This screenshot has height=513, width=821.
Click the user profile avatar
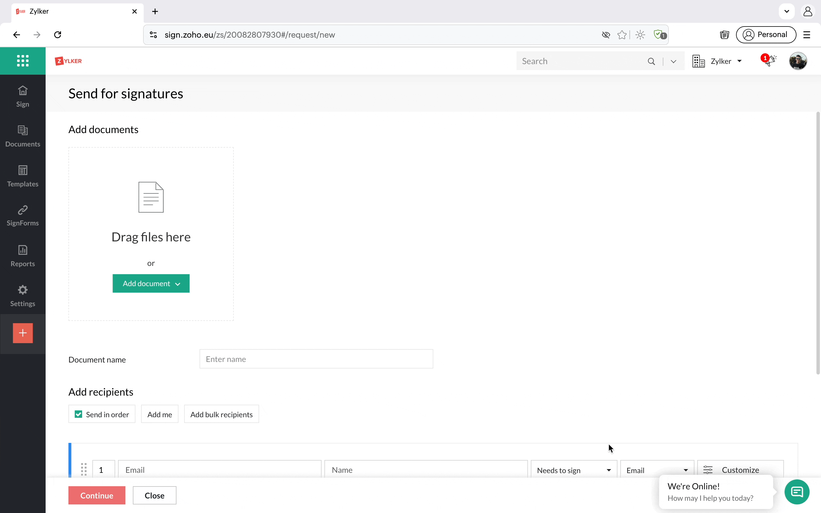[798, 61]
